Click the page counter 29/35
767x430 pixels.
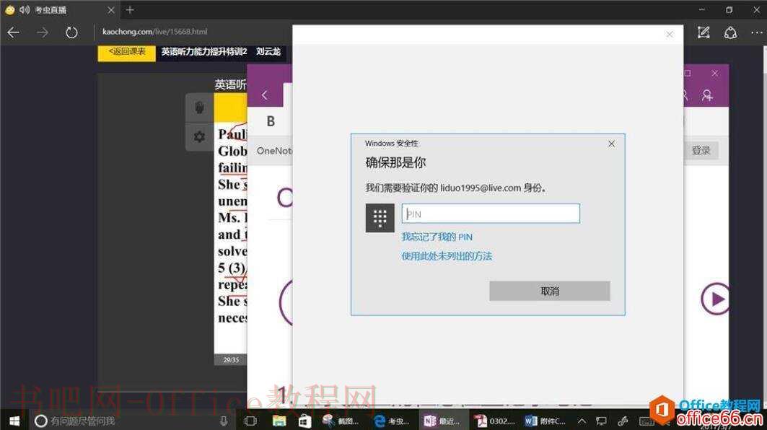[231, 360]
